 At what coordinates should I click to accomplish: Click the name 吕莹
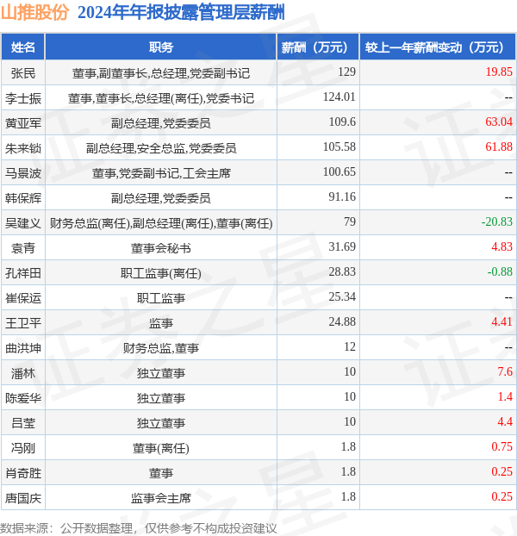tap(23, 423)
